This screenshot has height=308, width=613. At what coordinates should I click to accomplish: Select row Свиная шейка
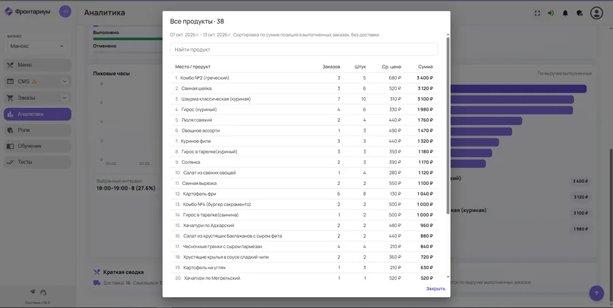click(x=304, y=88)
